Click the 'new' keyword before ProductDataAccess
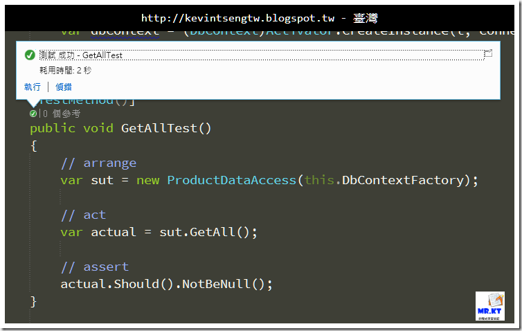The height and width of the screenshot is (331, 522). coord(148,180)
